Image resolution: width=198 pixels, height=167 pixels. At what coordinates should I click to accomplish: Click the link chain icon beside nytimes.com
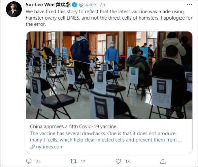coord(32,146)
